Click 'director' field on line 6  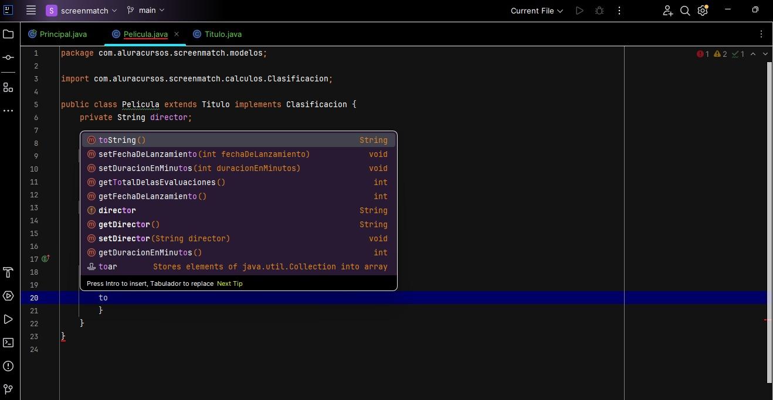[169, 117]
